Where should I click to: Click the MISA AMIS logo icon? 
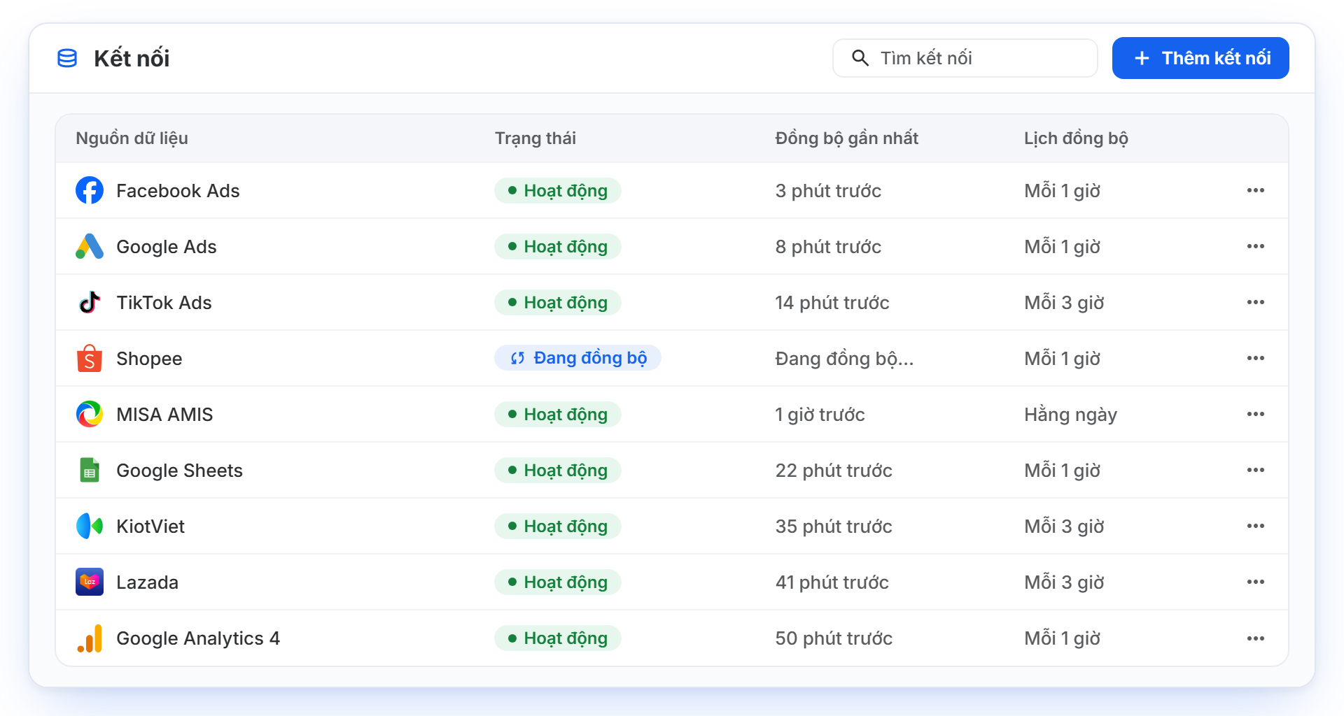(90, 414)
